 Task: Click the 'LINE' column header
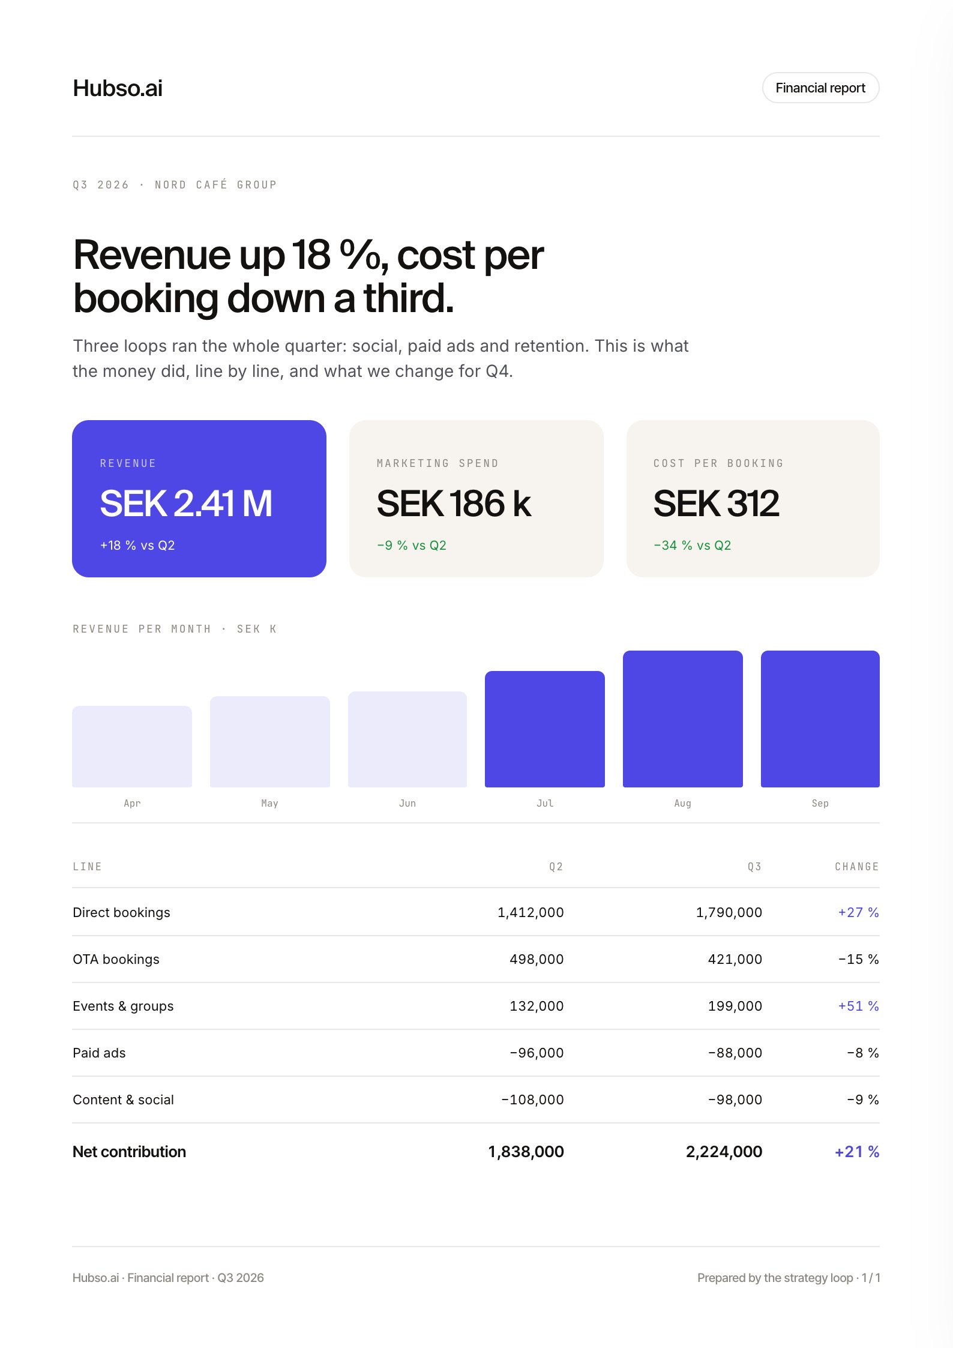(x=88, y=867)
